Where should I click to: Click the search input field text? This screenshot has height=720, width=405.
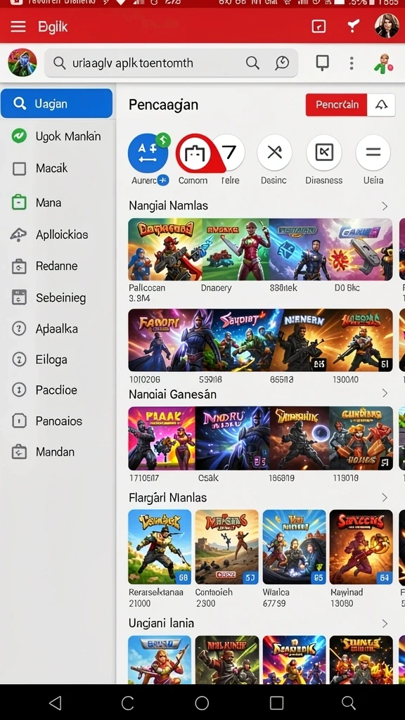click(133, 63)
